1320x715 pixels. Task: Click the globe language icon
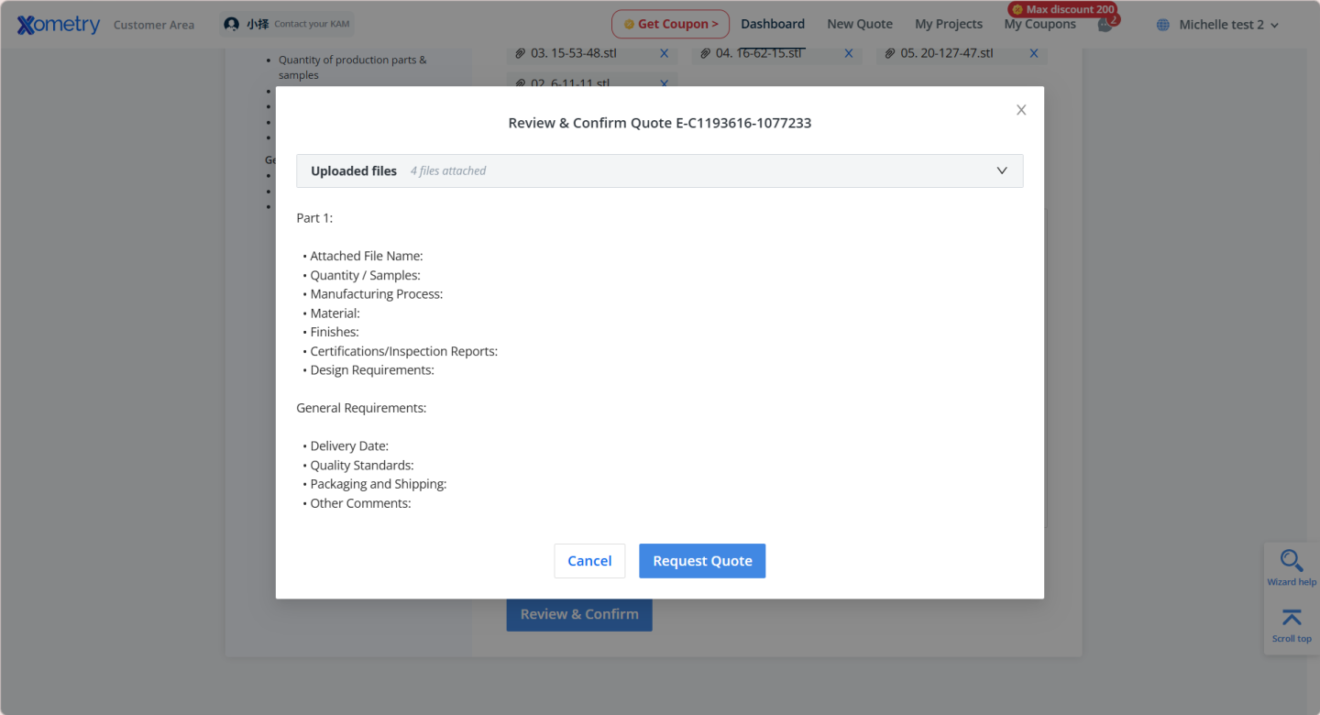(1163, 25)
